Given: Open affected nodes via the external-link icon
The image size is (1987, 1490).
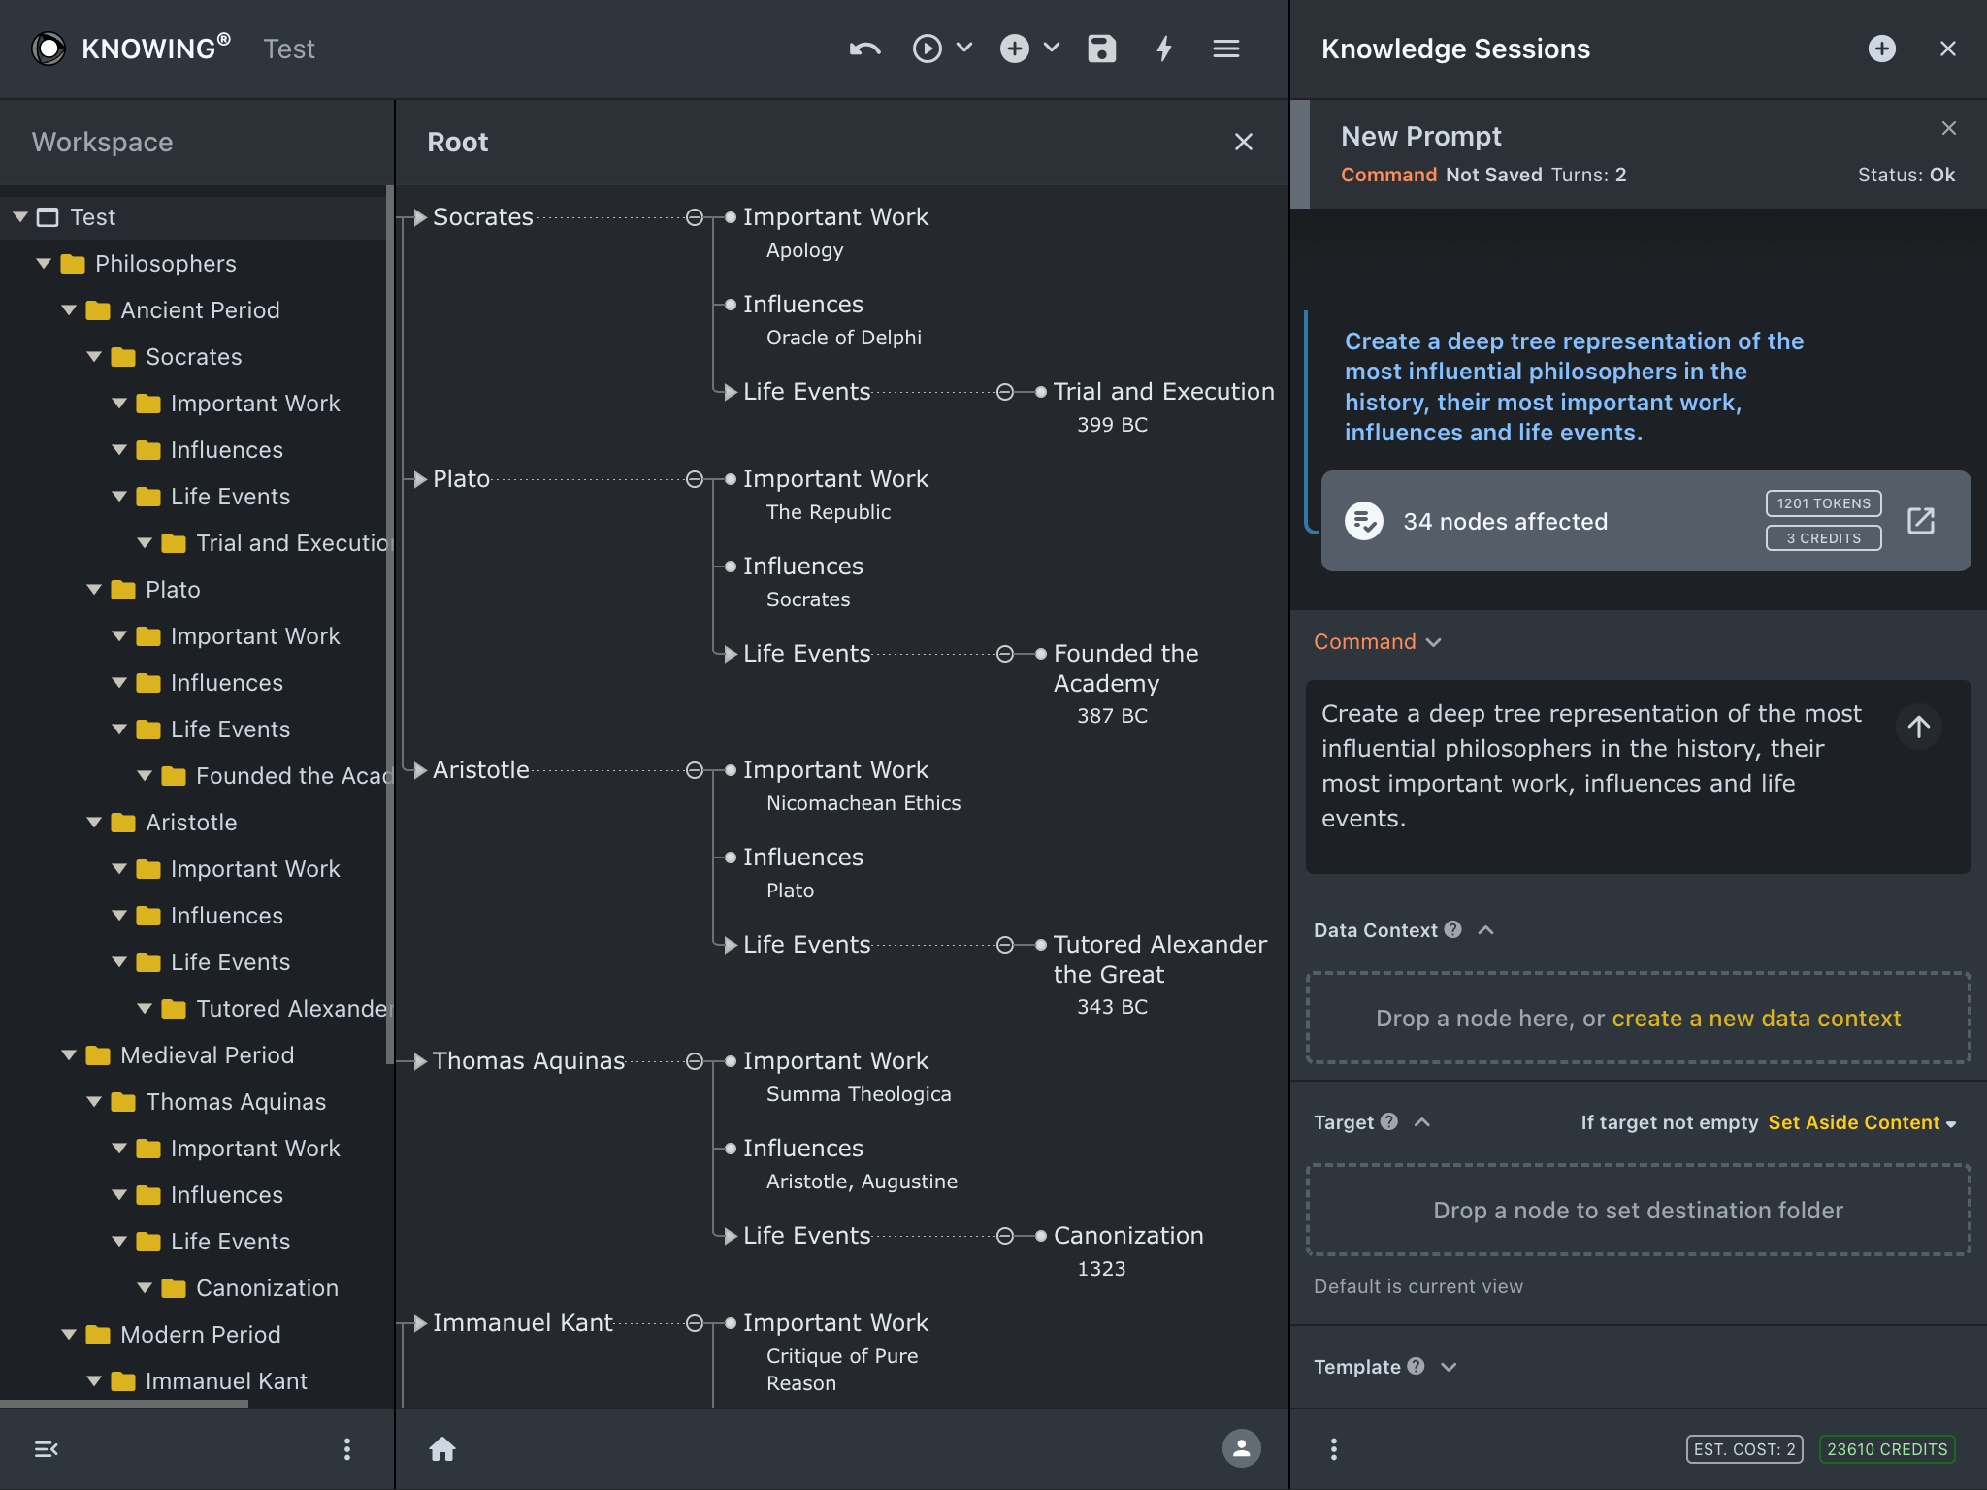Looking at the screenshot, I should [x=1921, y=521].
